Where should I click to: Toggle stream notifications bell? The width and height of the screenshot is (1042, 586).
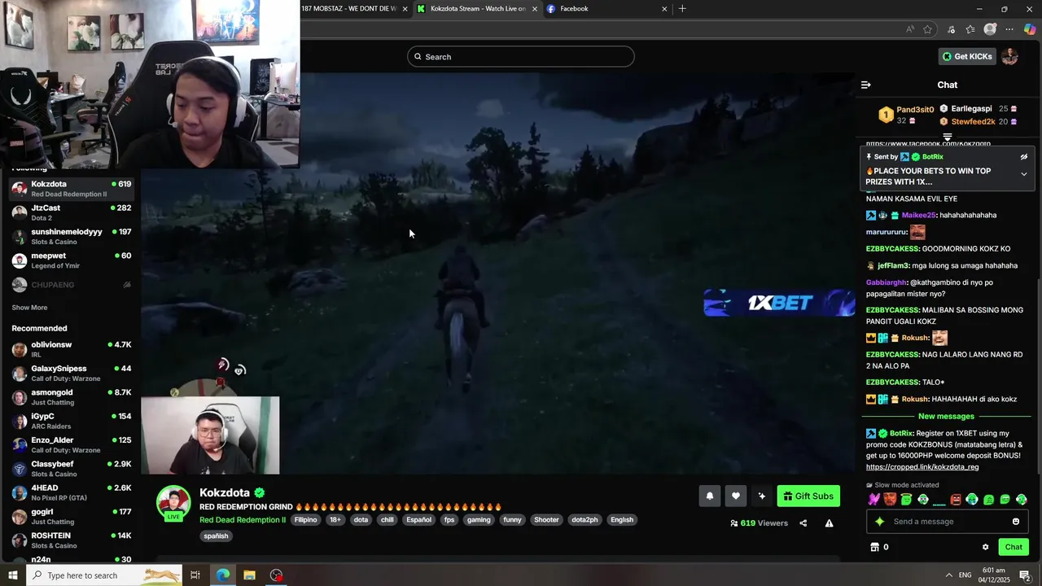click(x=709, y=496)
